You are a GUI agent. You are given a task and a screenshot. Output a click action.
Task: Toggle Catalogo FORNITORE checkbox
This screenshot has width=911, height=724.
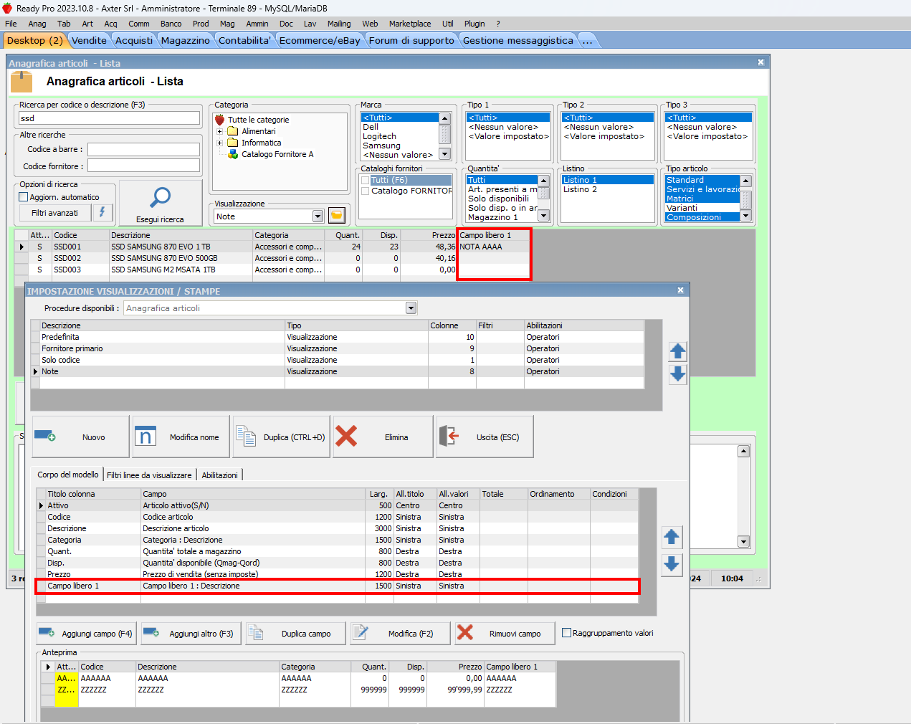(x=366, y=191)
